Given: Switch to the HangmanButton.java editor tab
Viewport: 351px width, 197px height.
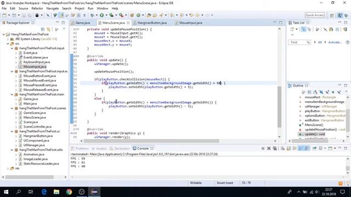Looking at the screenshot, I should 152,23.
